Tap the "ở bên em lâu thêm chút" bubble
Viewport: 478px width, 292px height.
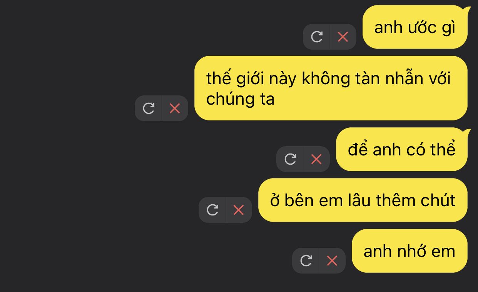tap(363, 200)
